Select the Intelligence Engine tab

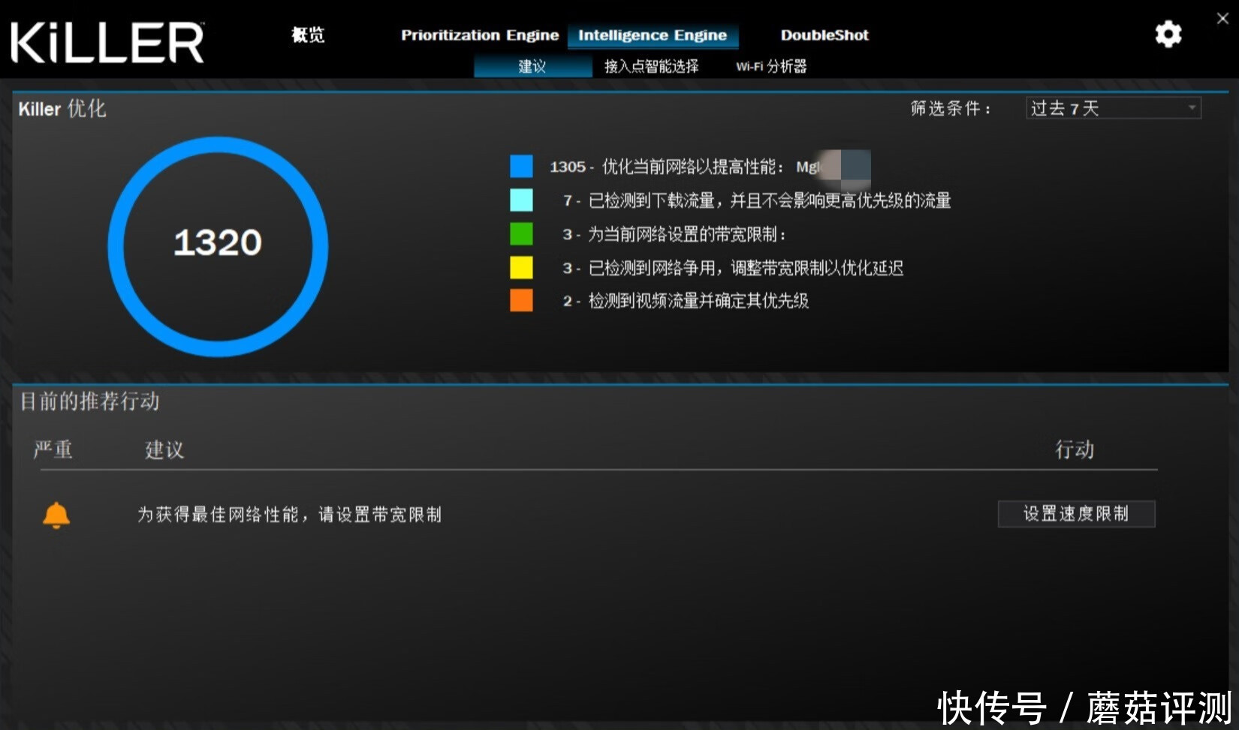(653, 35)
